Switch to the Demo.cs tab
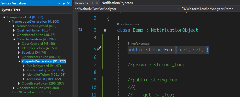This screenshot has height=97, width=240. point(81,3)
